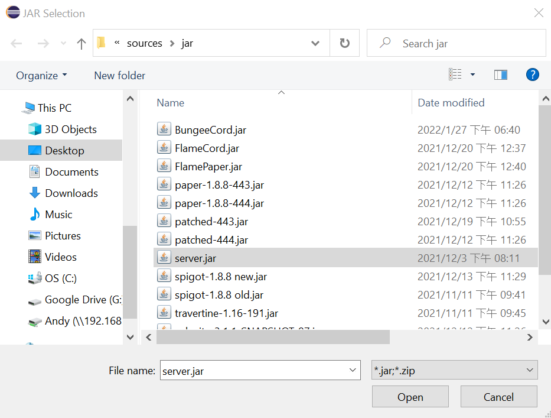Click the Eclipse icon in title bar
The image size is (551, 418).
(13, 12)
